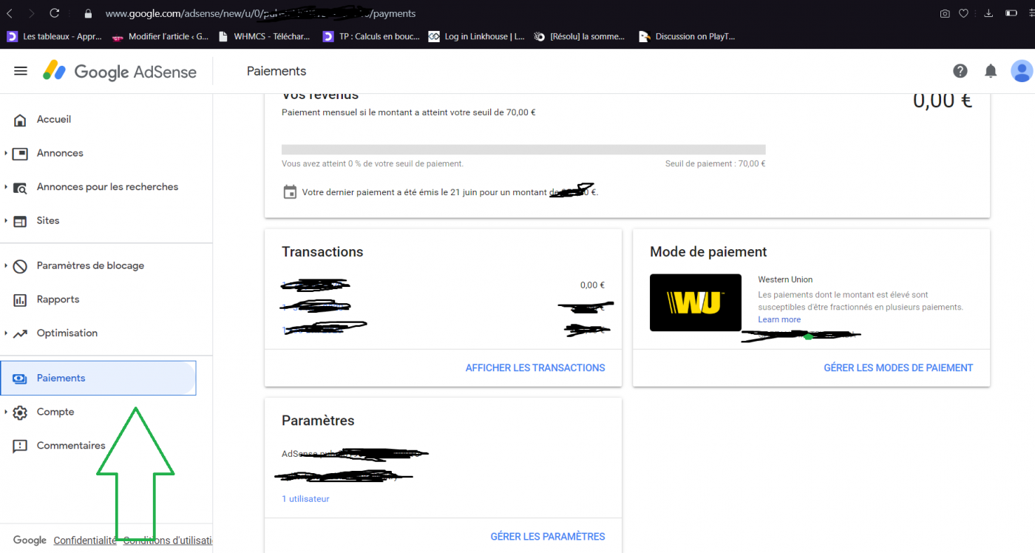Open the 'Modifier l'article' bookmark
The height and width of the screenshot is (553, 1035).
pyautogui.click(x=160, y=36)
